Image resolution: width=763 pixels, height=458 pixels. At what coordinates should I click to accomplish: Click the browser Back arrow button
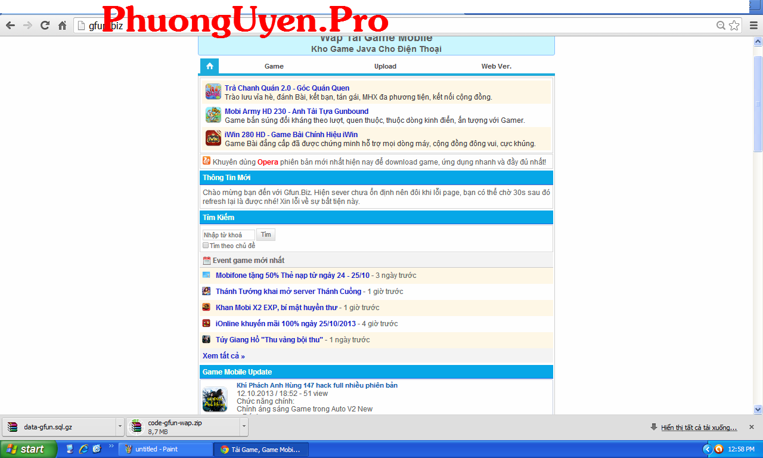tap(10, 26)
